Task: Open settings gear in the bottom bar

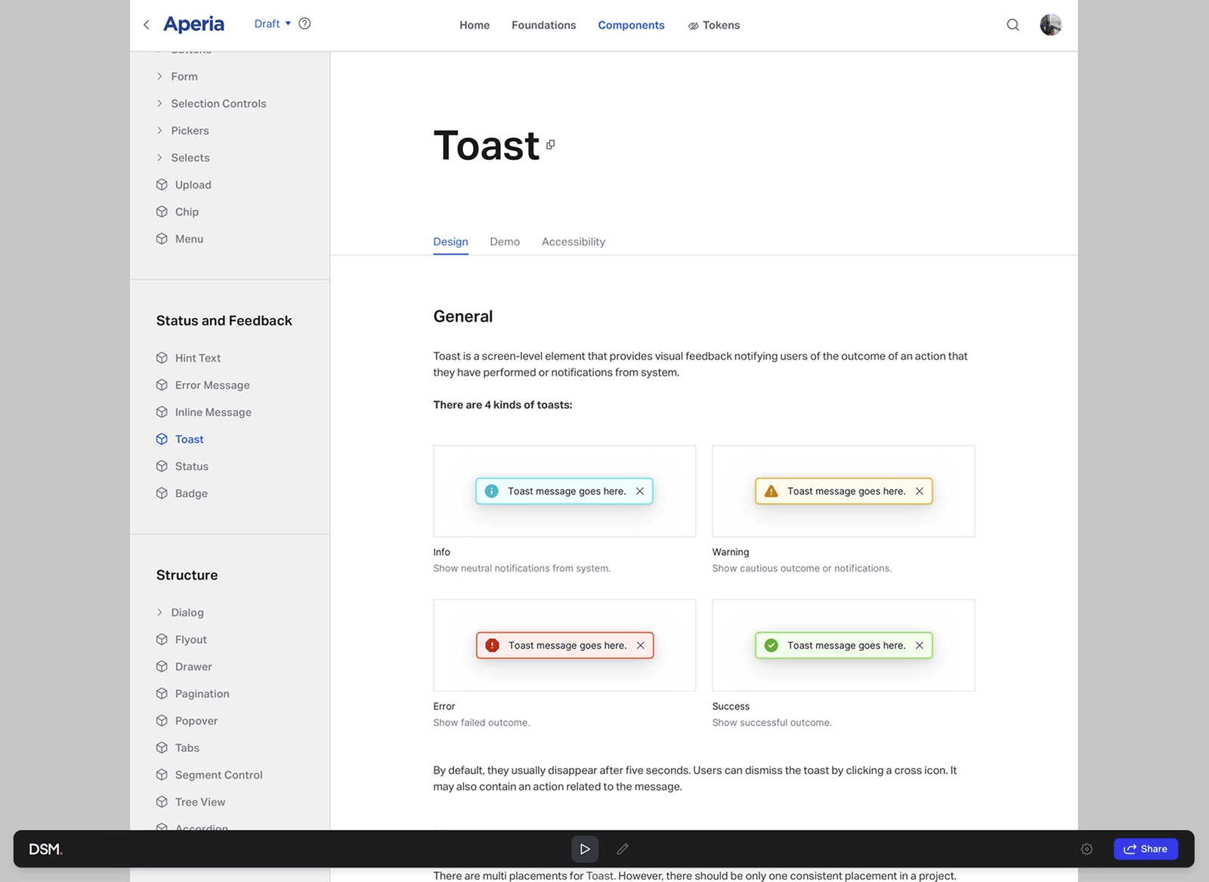Action: coord(1087,849)
